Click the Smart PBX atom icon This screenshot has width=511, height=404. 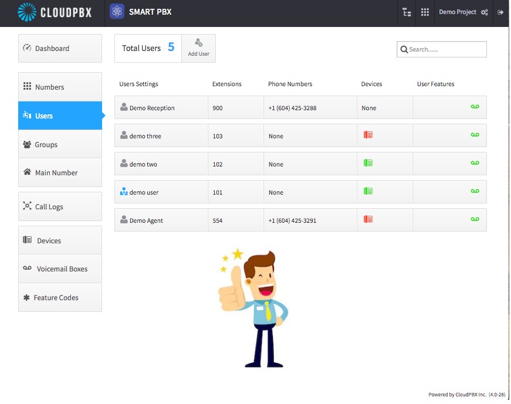(x=117, y=12)
